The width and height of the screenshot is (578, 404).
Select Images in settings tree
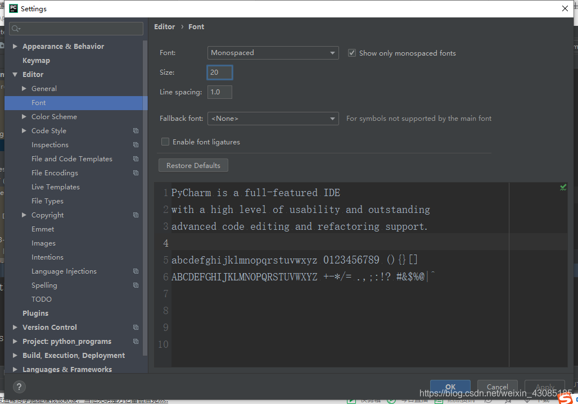(43, 243)
